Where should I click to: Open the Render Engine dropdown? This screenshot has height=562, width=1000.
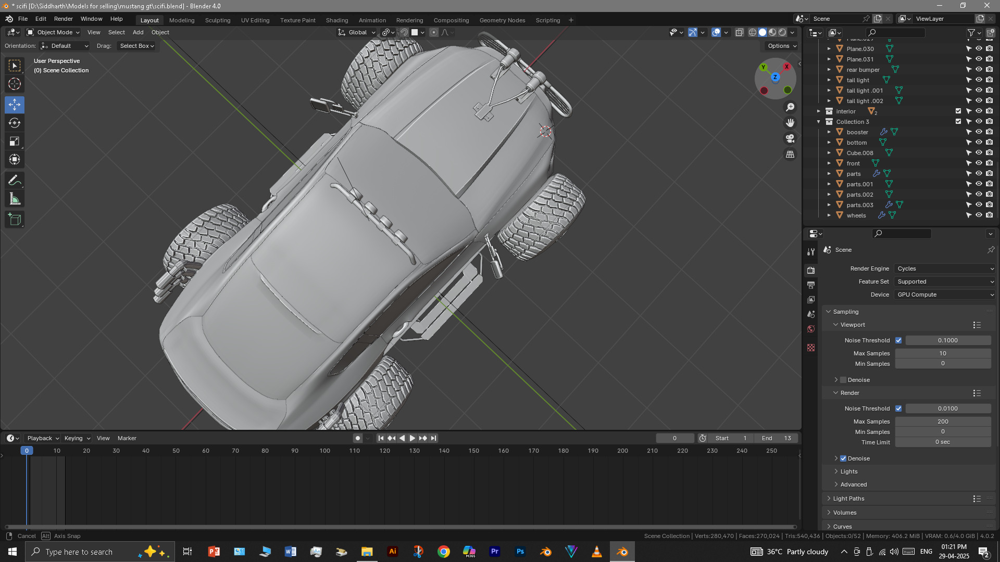pos(945,269)
